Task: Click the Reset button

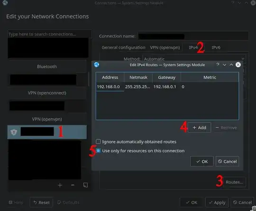Action: tap(41, 202)
